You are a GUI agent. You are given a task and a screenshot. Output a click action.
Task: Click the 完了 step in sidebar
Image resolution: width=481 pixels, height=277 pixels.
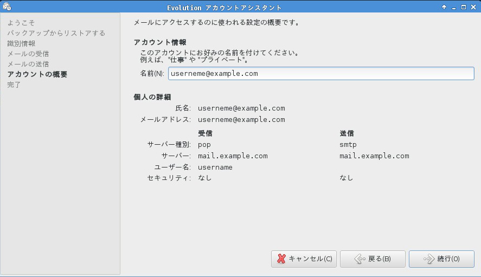click(x=14, y=85)
